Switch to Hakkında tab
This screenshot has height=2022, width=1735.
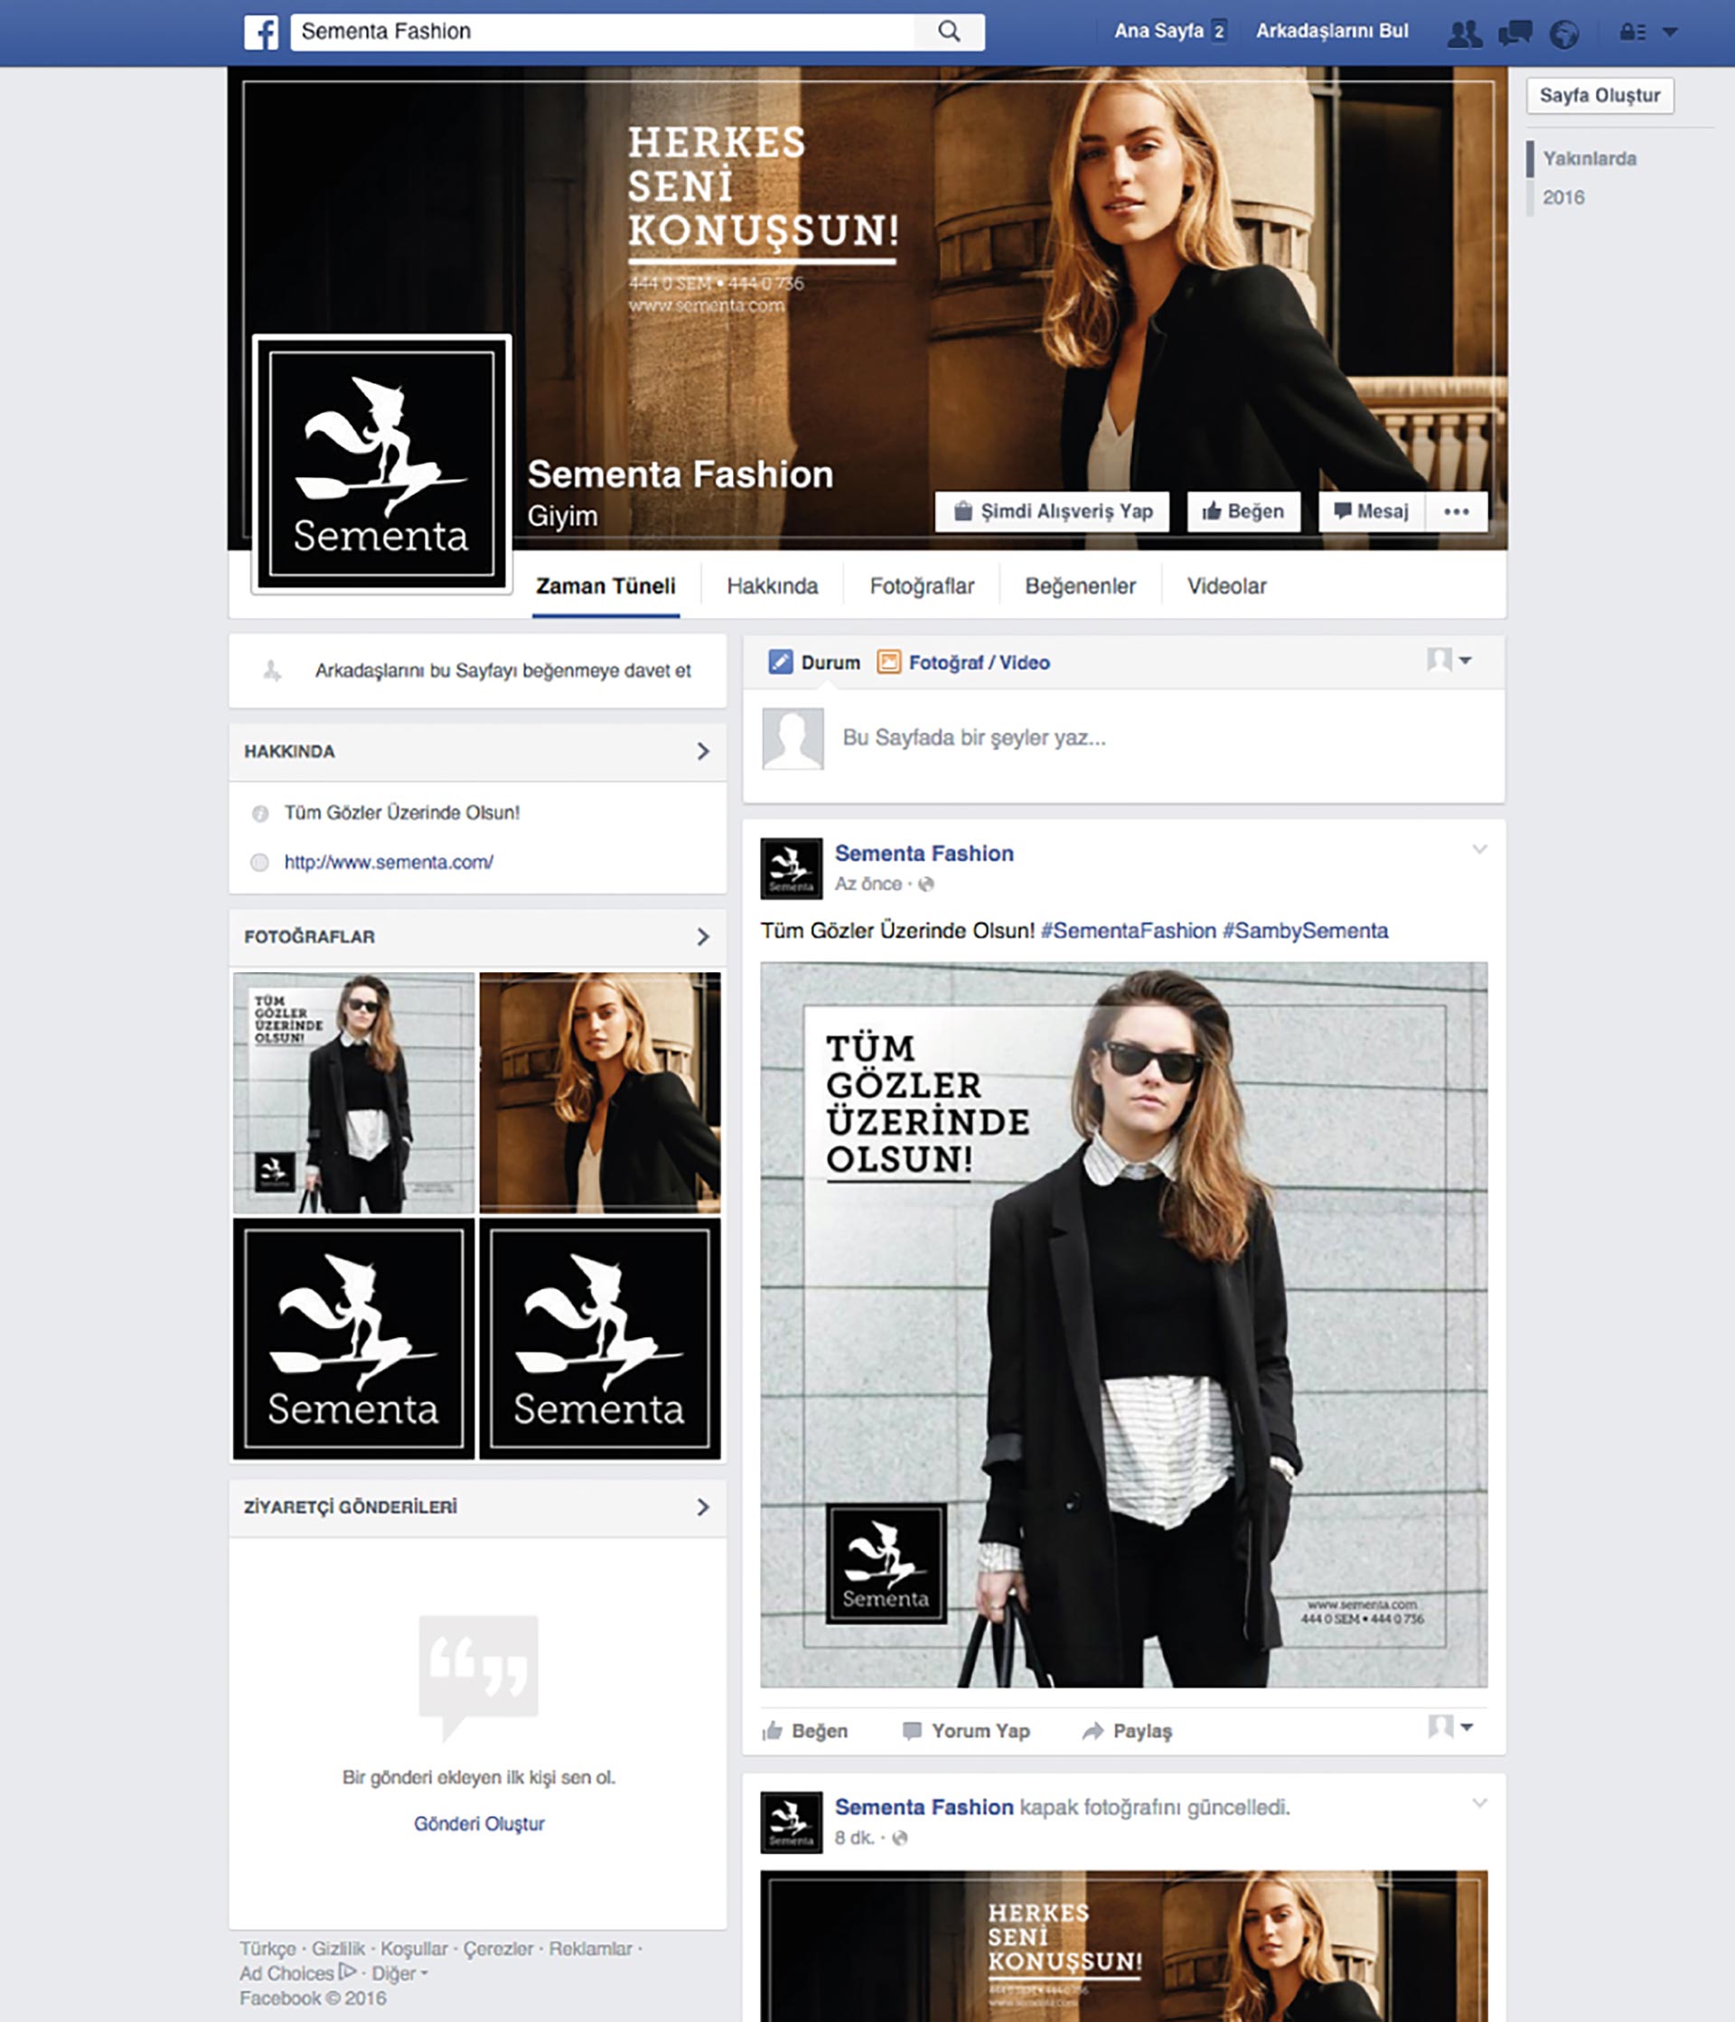772,586
